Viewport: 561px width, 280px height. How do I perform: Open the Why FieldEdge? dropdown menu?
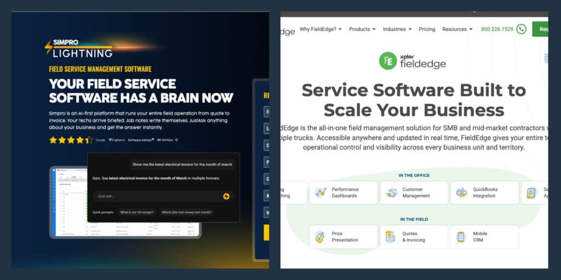[320, 30]
